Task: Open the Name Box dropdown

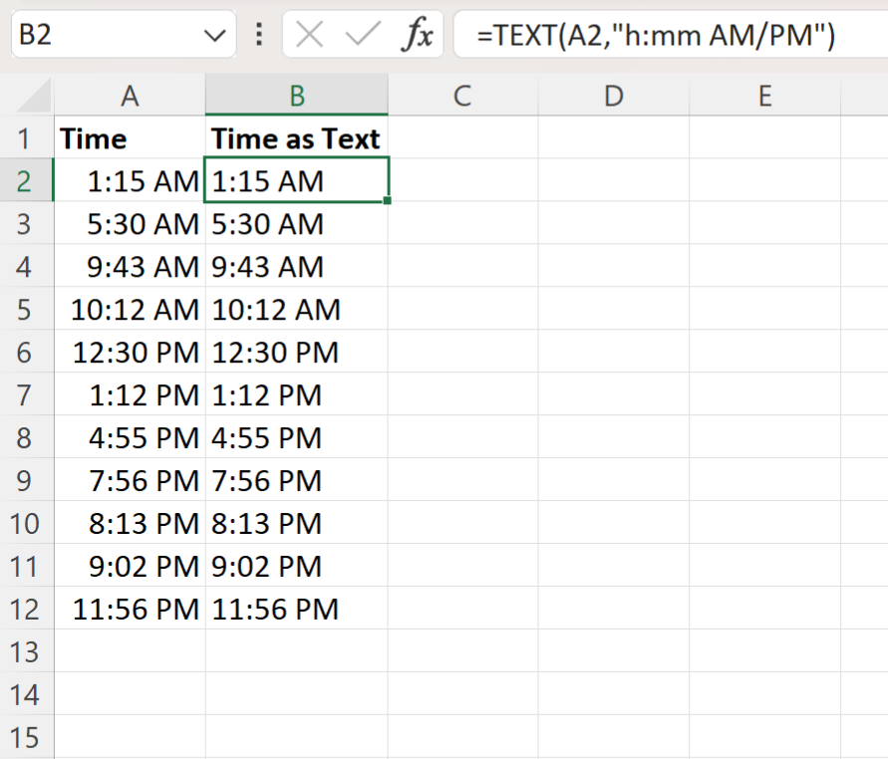Action: coord(212,33)
